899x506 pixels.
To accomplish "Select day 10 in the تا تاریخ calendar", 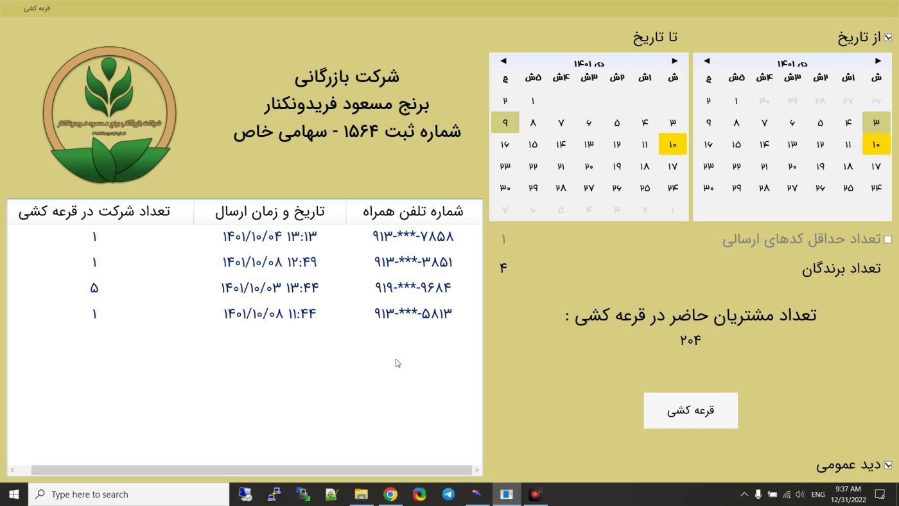I will 672,144.
